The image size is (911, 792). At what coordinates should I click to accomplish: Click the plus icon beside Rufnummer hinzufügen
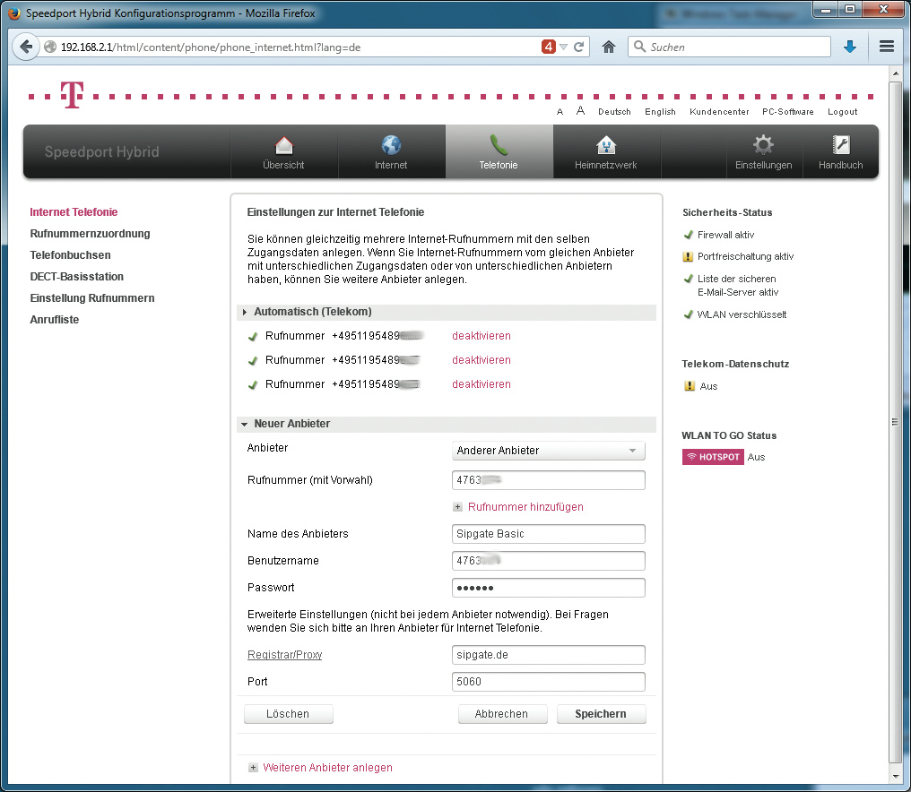click(458, 507)
